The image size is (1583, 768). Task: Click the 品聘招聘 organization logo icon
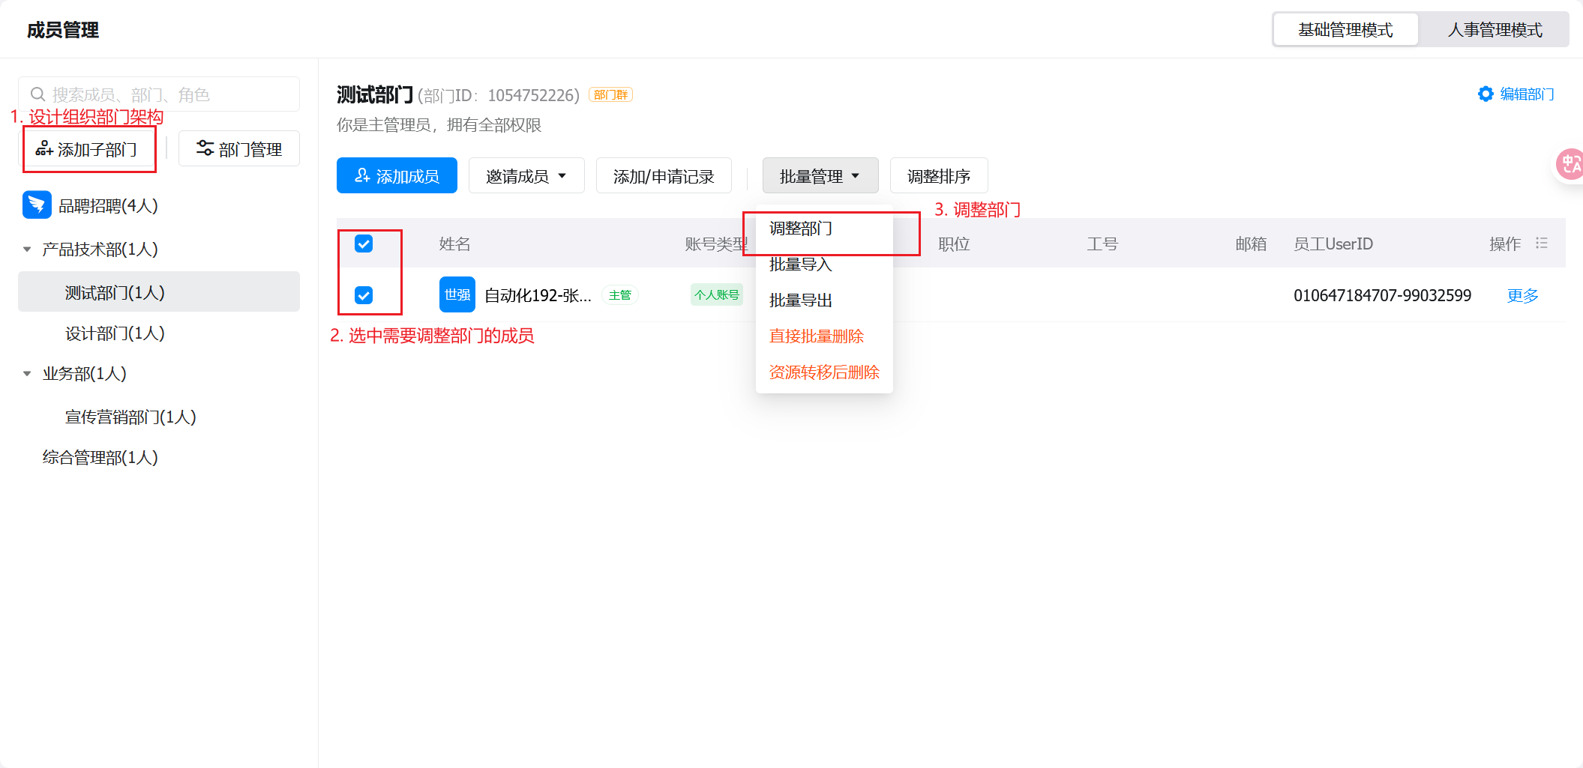[37, 205]
